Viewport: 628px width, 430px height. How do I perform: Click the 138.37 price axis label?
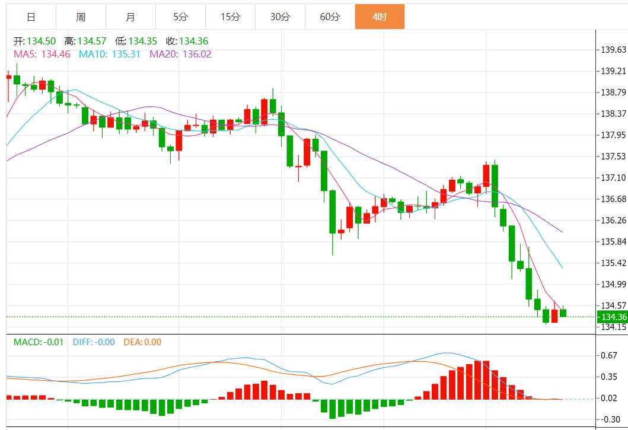pos(614,114)
